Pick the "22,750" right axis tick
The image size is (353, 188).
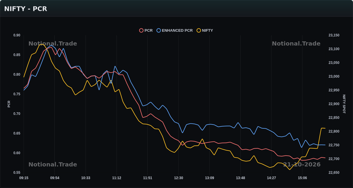334,145
